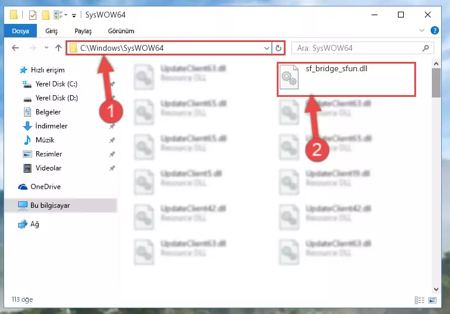Click the pin icon next to Resimler
The height and width of the screenshot is (314, 450).
(x=112, y=154)
